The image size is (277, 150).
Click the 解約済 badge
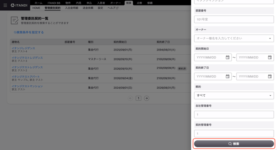point(182,68)
